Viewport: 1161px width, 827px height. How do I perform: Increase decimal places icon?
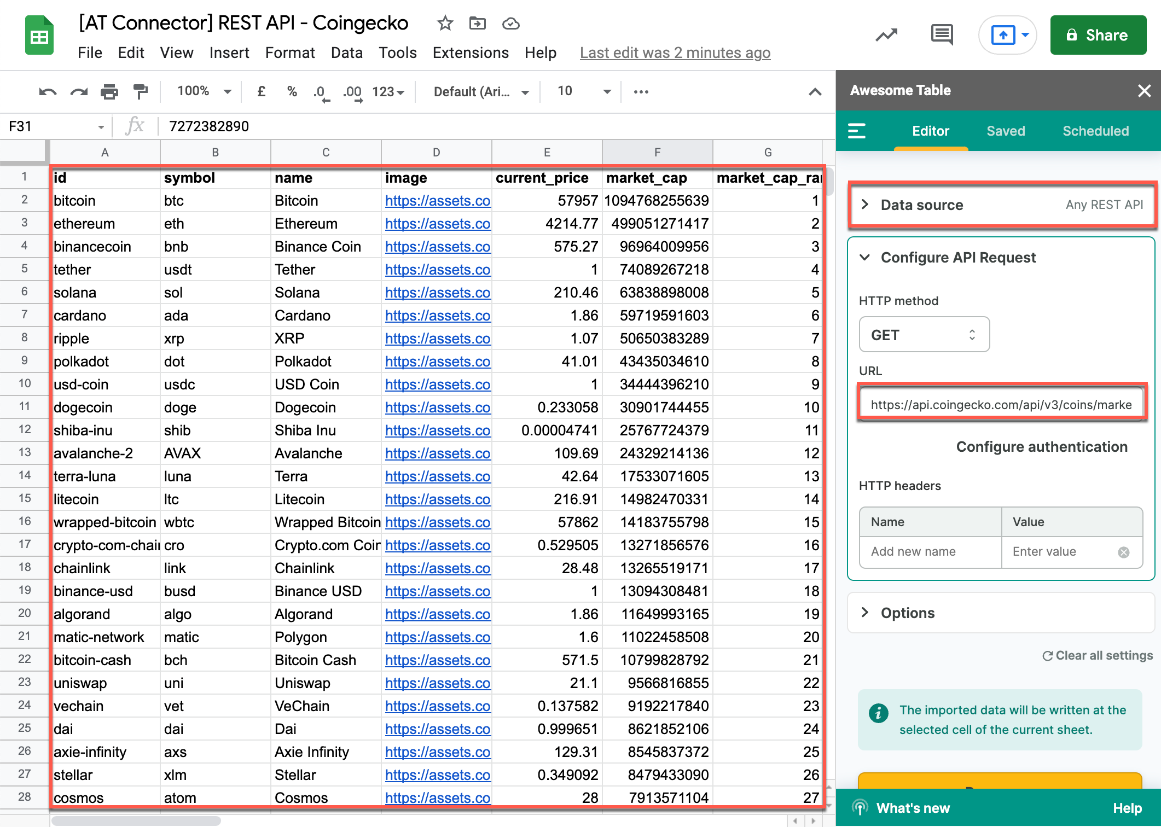353,92
